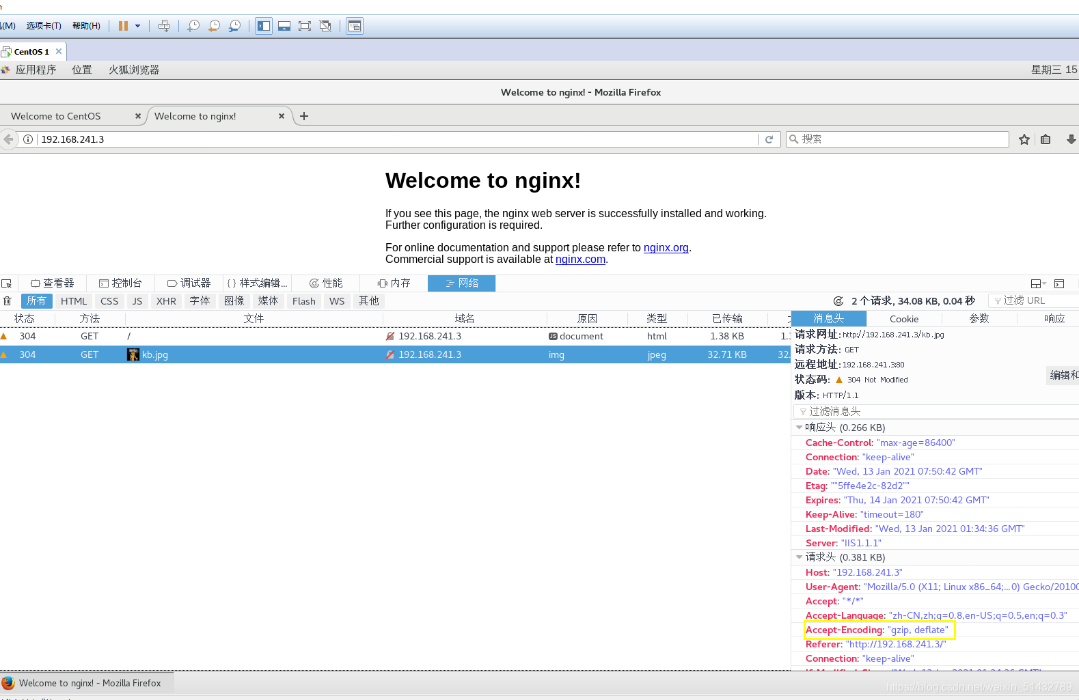
Task: Toggle the WS request filter
Action: coord(337,301)
